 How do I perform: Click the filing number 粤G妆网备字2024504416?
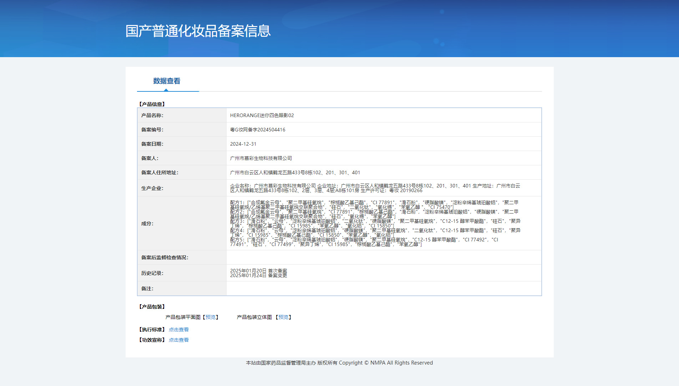tap(258, 130)
